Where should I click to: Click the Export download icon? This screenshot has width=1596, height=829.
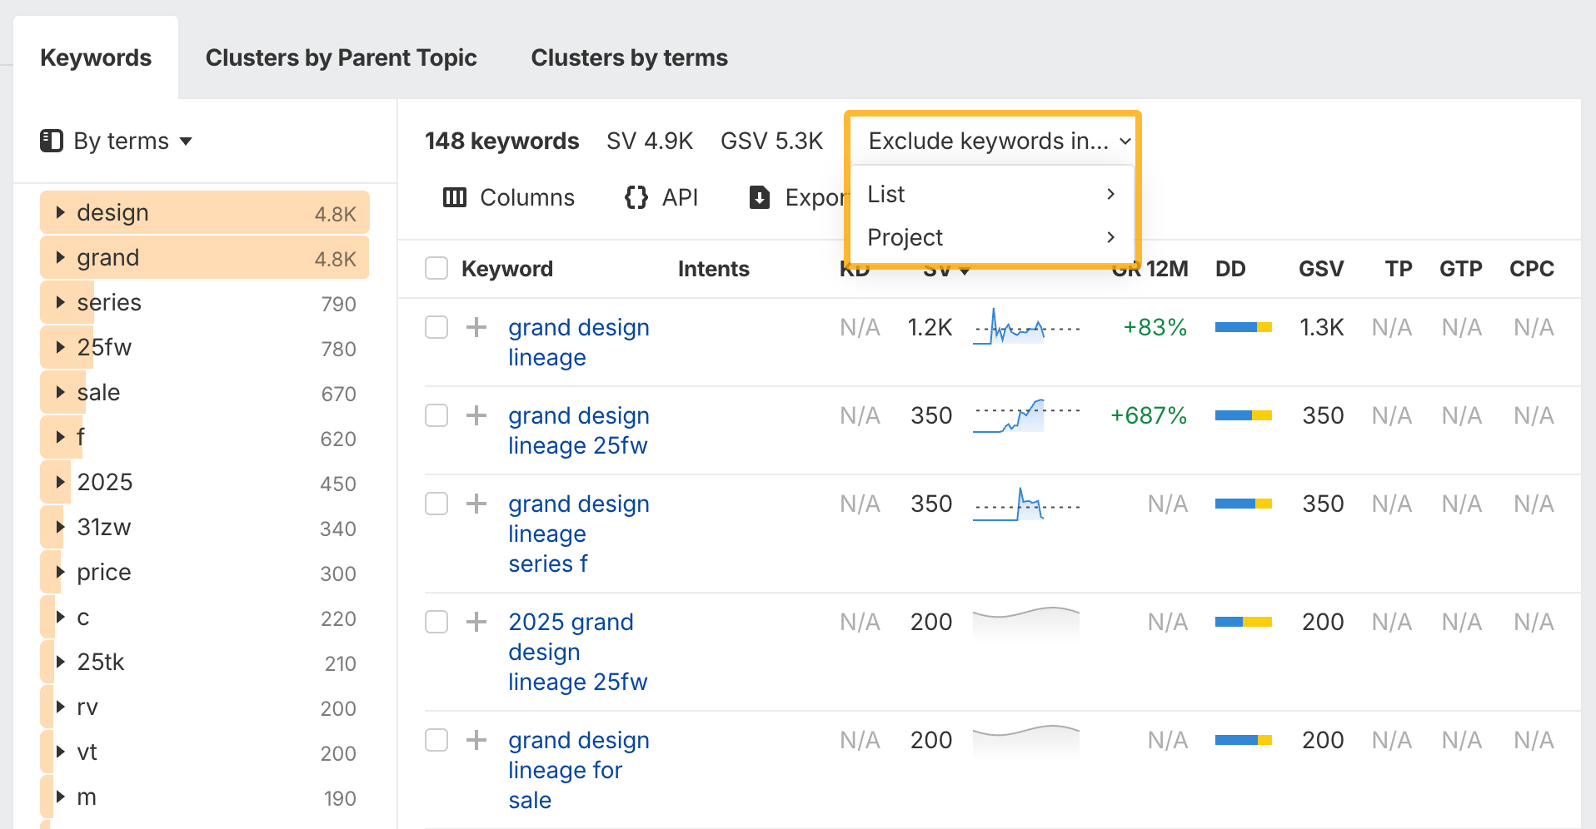759,197
